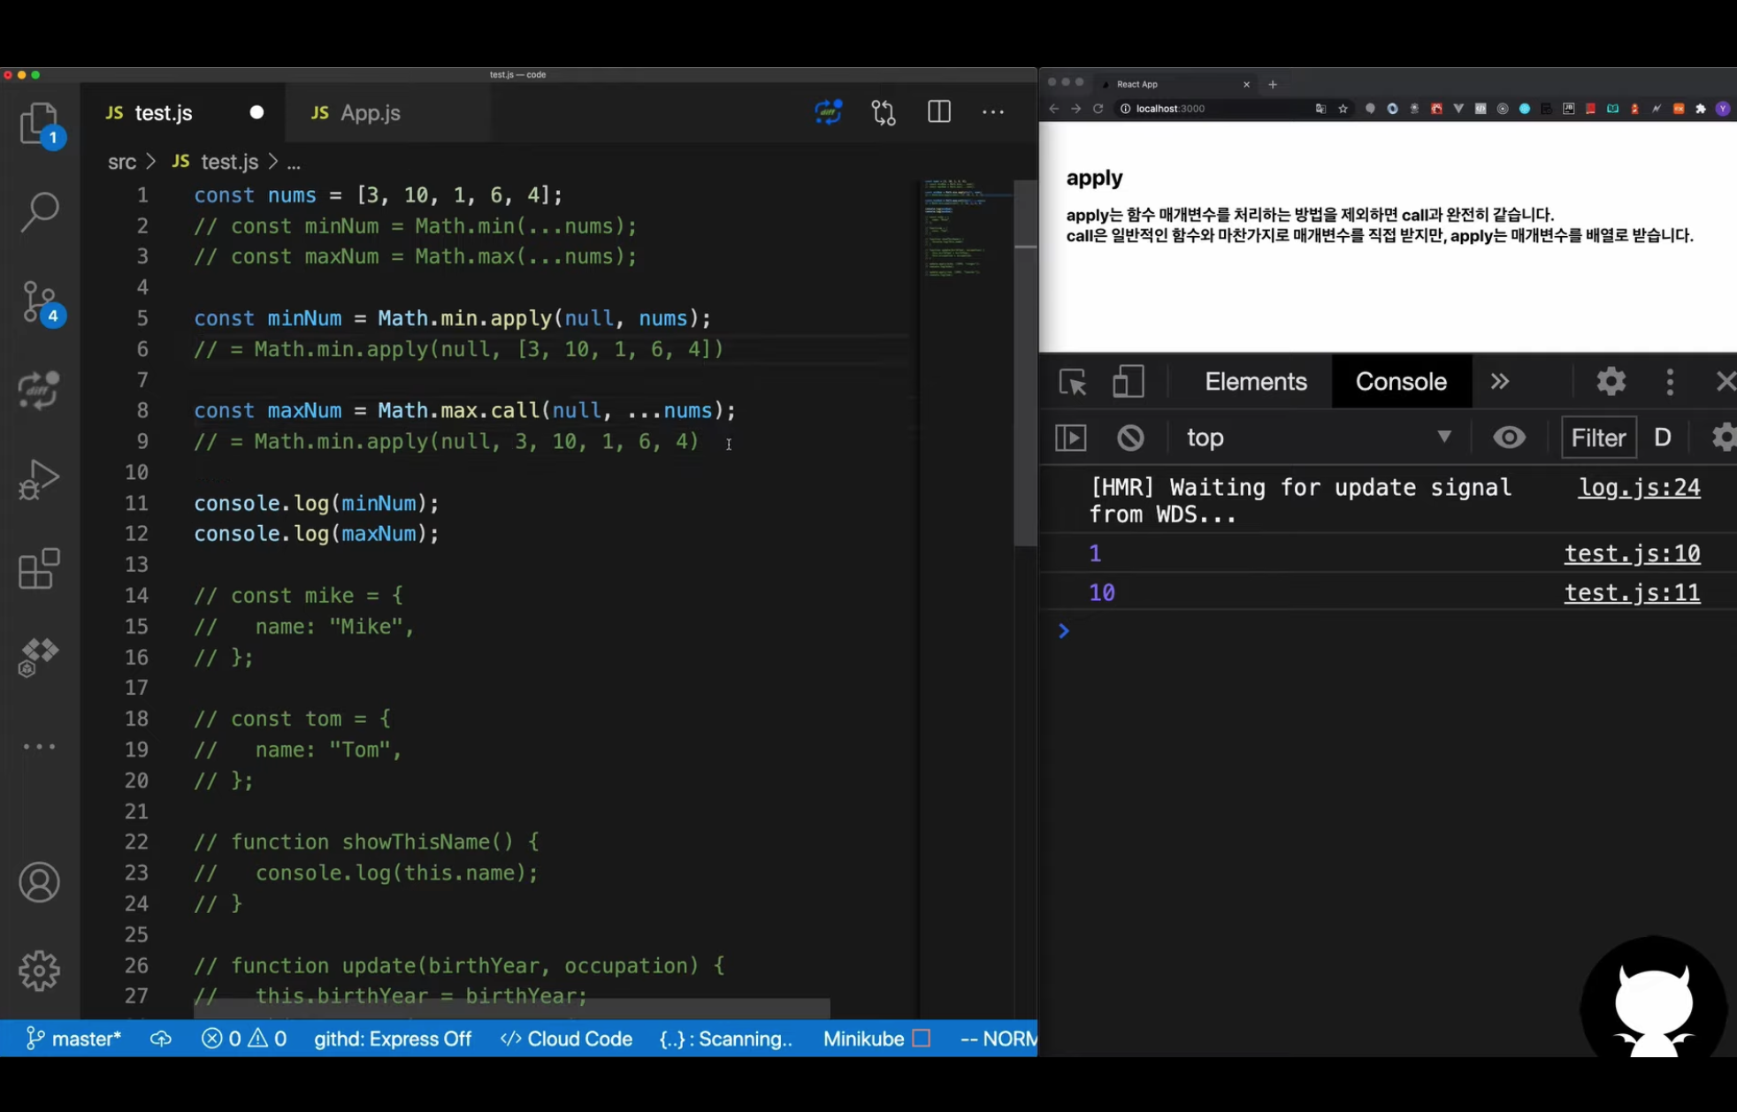Viewport: 1737px width, 1112px height.
Task: Open Source Control with 4 changes
Action: [x=40, y=302]
